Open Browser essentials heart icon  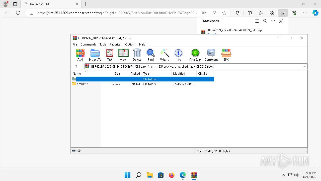coord(294,13)
